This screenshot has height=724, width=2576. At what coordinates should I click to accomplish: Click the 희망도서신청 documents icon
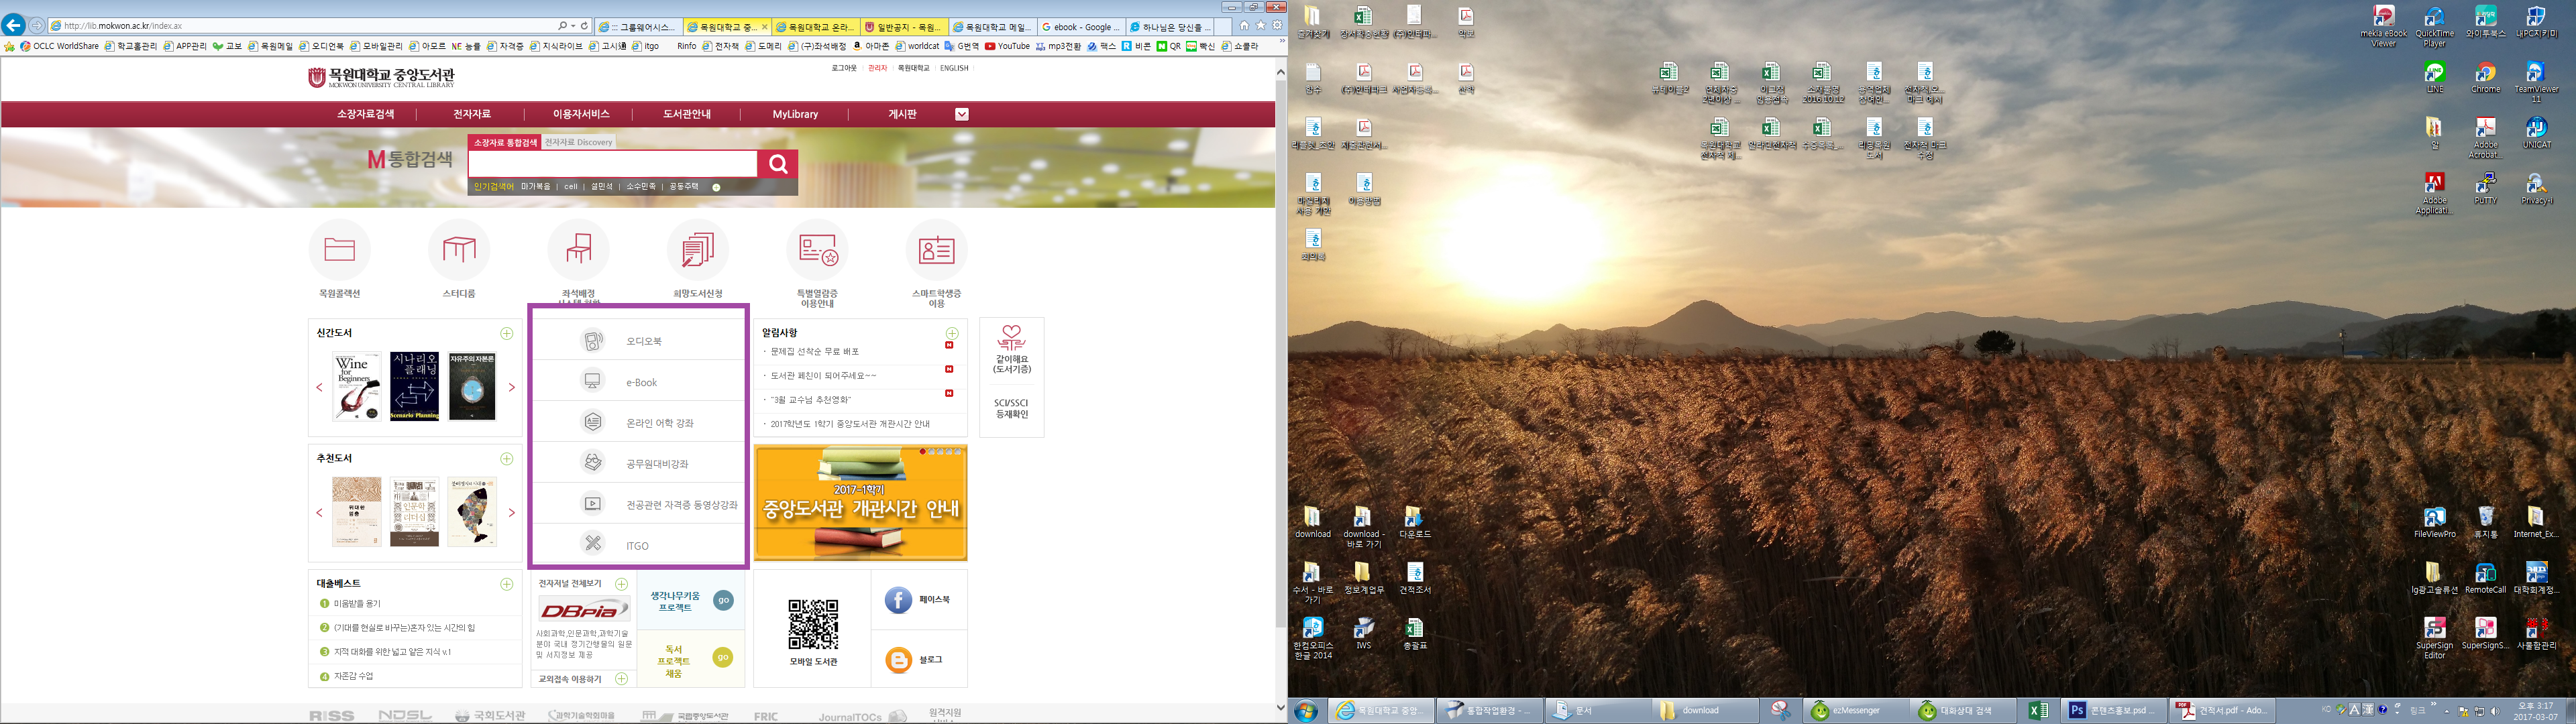(697, 250)
